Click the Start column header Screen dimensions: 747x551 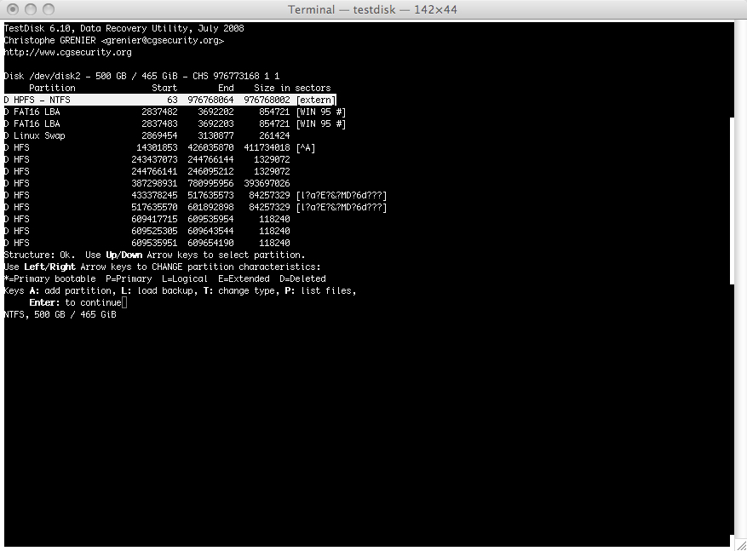coord(164,88)
